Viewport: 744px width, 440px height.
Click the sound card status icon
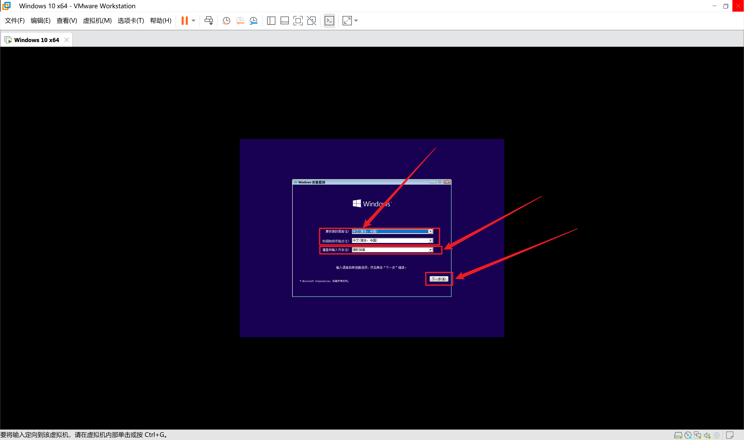point(707,435)
